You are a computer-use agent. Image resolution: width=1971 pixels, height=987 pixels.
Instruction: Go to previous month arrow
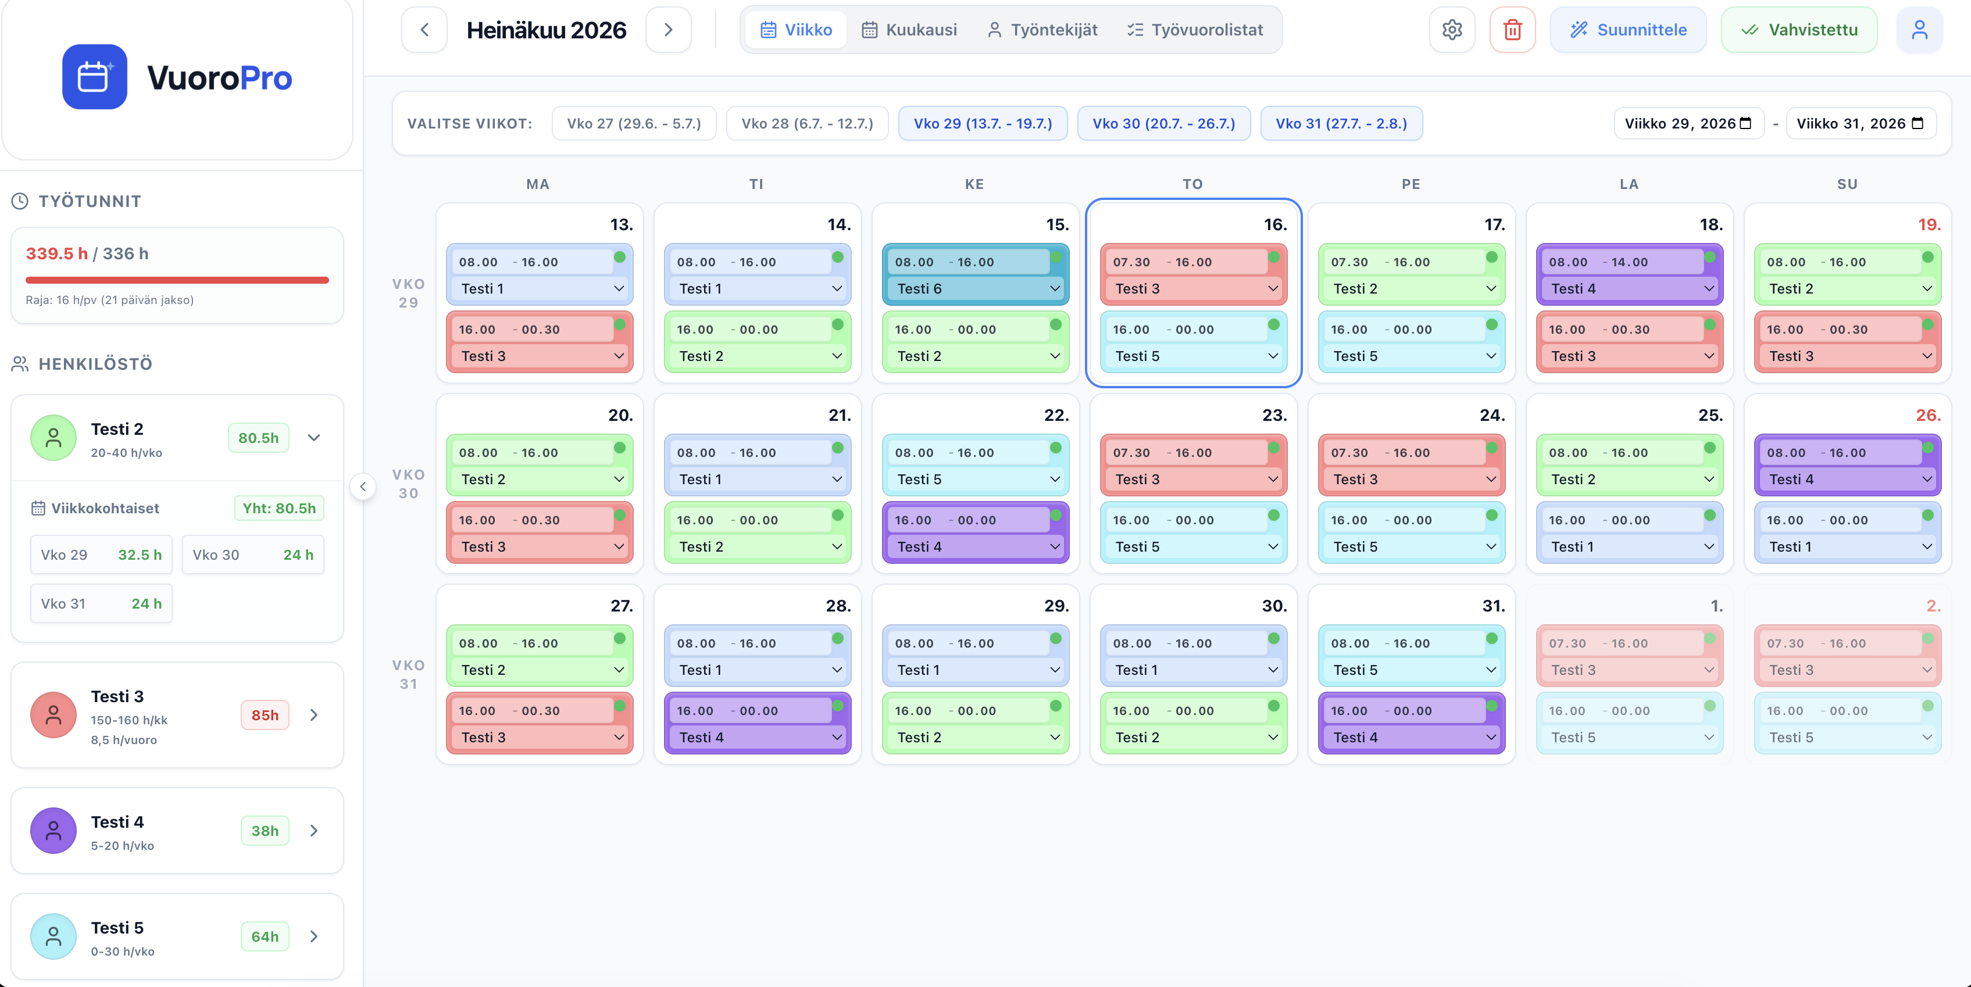(x=424, y=30)
